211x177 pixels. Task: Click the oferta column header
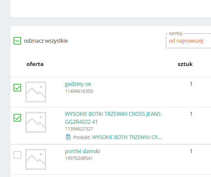35,64
